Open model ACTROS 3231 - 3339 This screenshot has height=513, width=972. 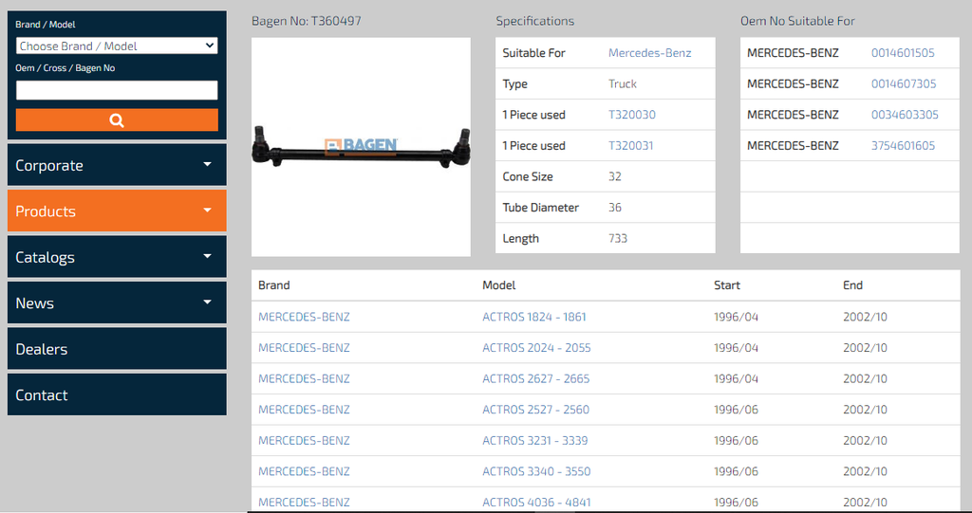click(x=535, y=441)
